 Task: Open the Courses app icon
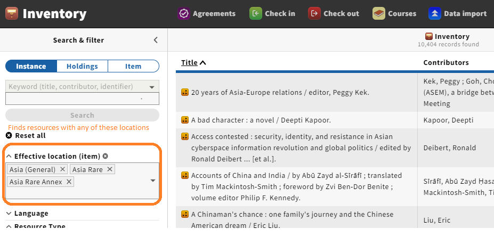379,13
